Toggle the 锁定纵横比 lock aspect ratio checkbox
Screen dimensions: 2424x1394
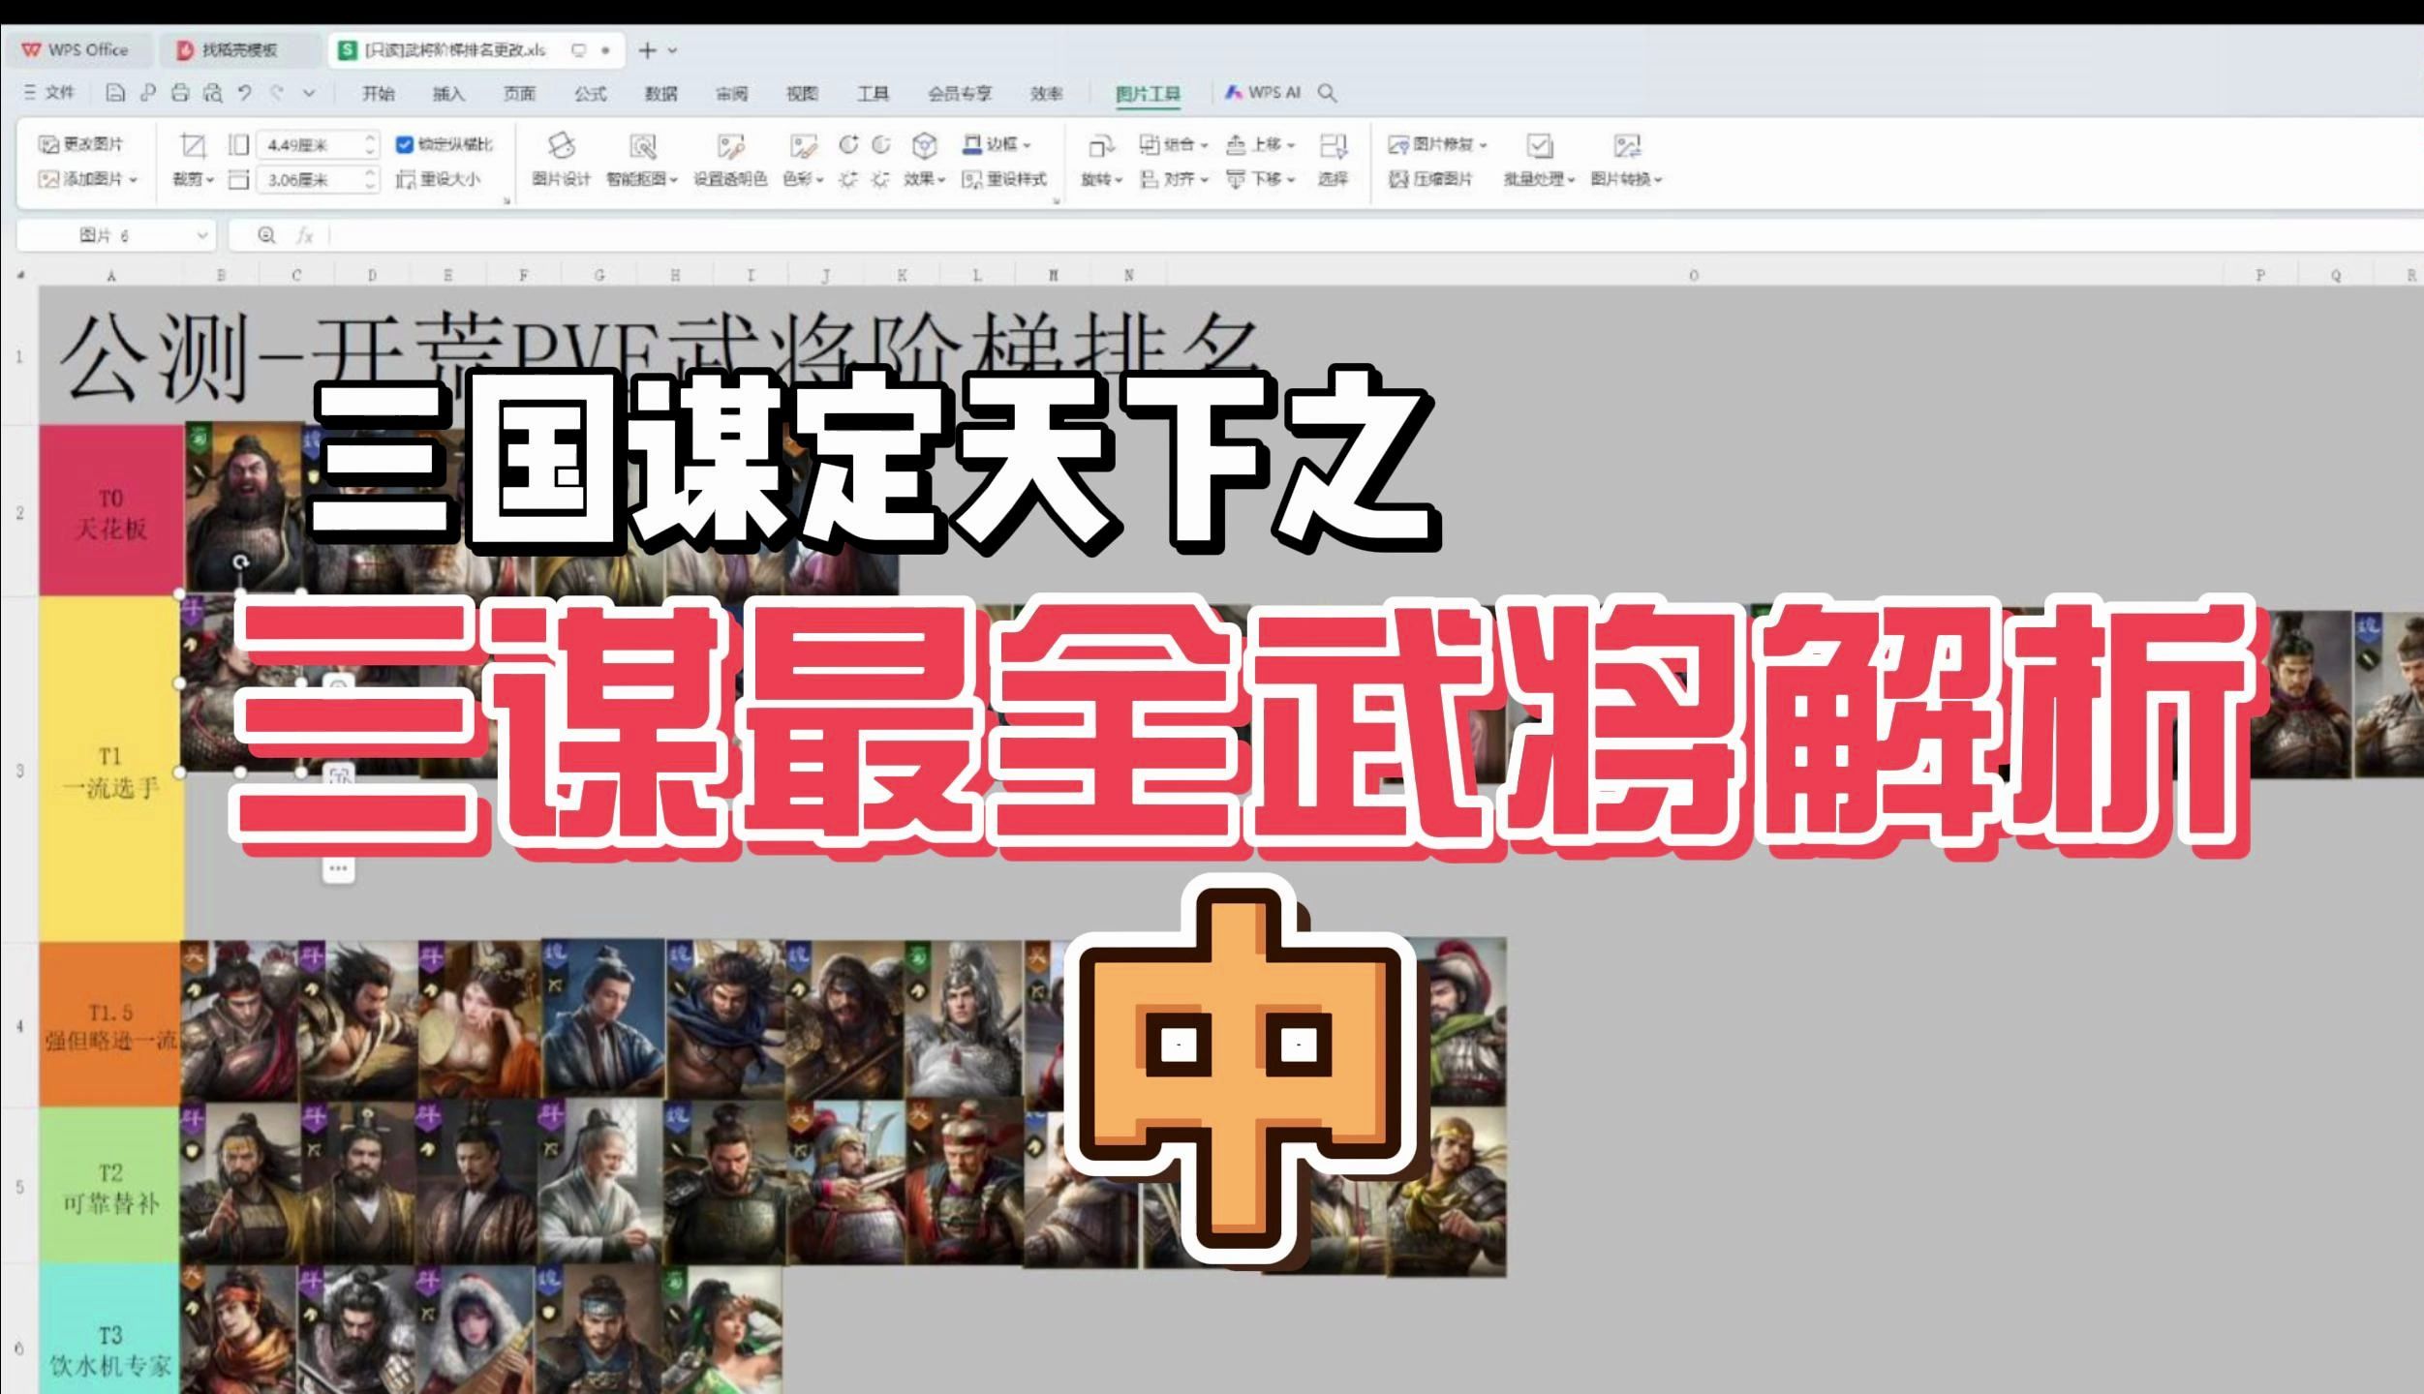[x=405, y=145]
